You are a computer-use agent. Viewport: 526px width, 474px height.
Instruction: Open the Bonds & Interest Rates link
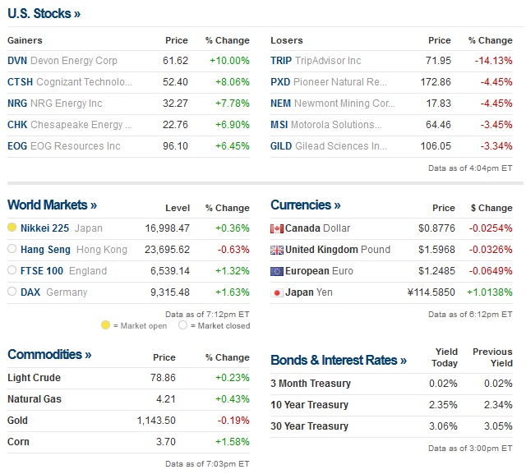(339, 360)
